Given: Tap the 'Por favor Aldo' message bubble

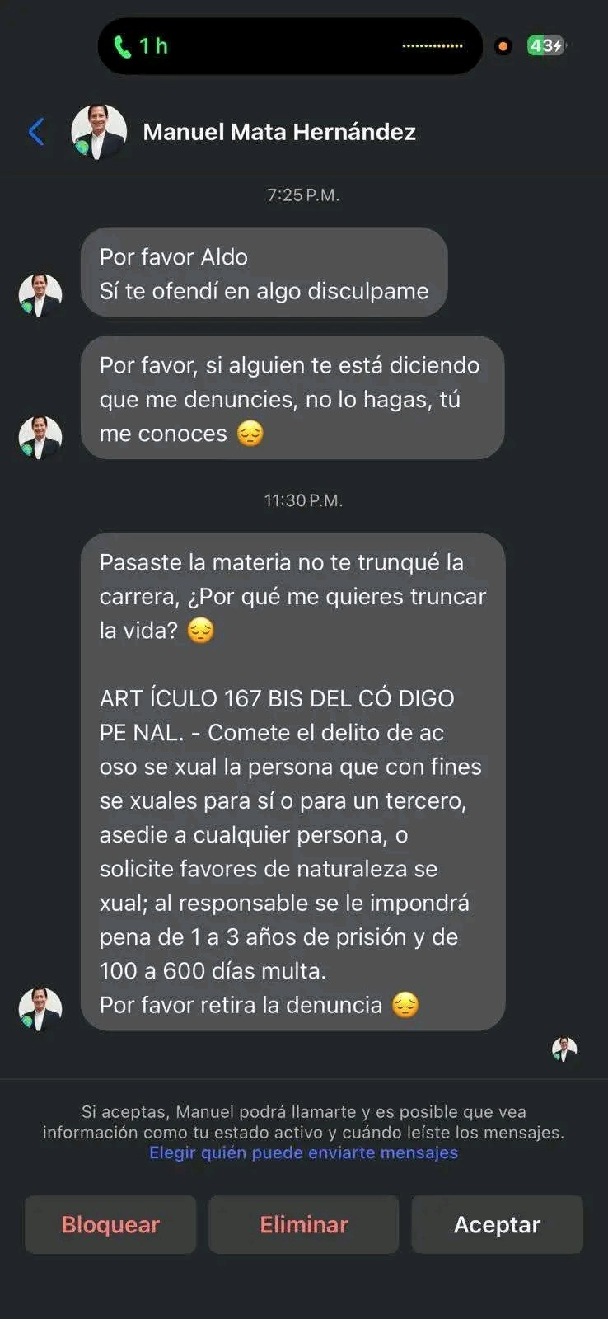Looking at the screenshot, I should coord(264,272).
